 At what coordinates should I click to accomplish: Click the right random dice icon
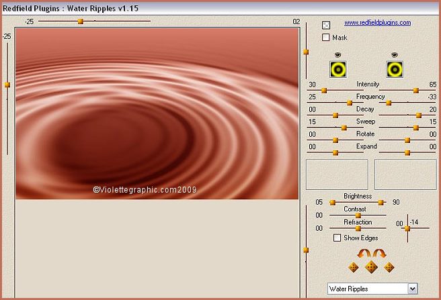tap(389, 267)
